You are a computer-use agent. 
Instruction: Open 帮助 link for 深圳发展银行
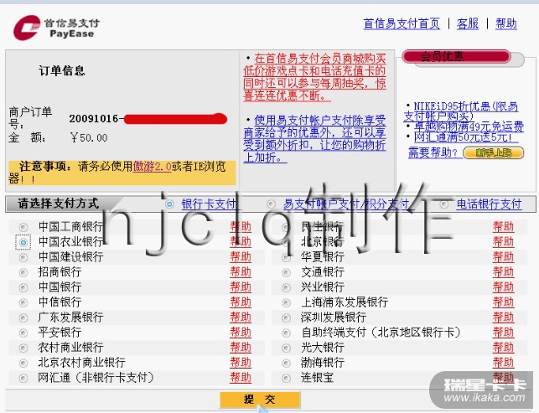[x=503, y=317]
